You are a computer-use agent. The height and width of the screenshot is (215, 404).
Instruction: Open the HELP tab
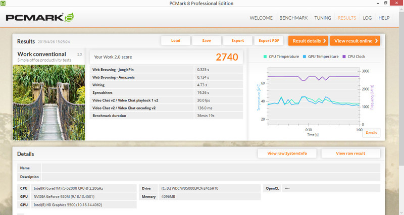pos(384,18)
